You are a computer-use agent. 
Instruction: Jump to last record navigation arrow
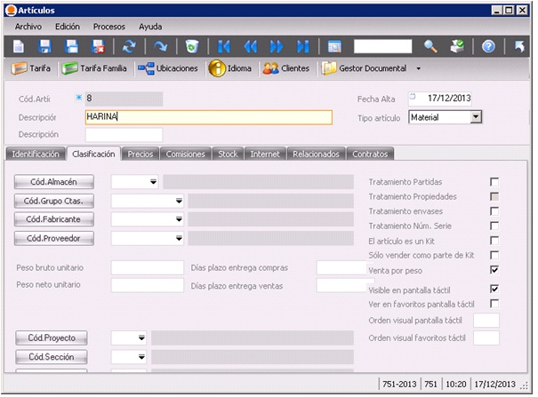(x=302, y=46)
